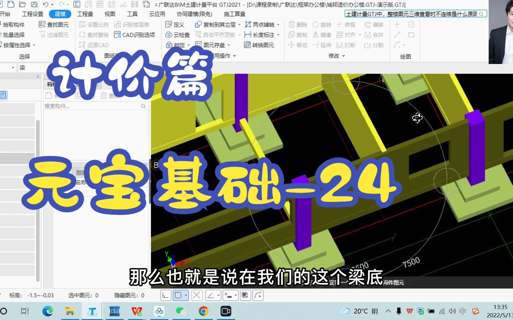Expand 复制到其它层 dropdown arrow

click(239, 25)
